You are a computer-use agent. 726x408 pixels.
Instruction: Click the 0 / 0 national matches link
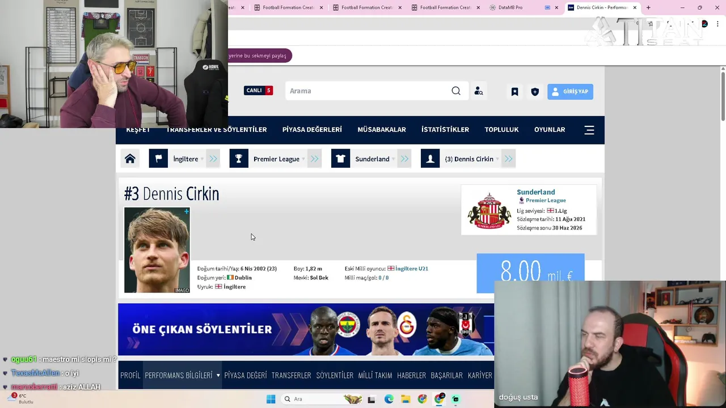pyautogui.click(x=383, y=278)
